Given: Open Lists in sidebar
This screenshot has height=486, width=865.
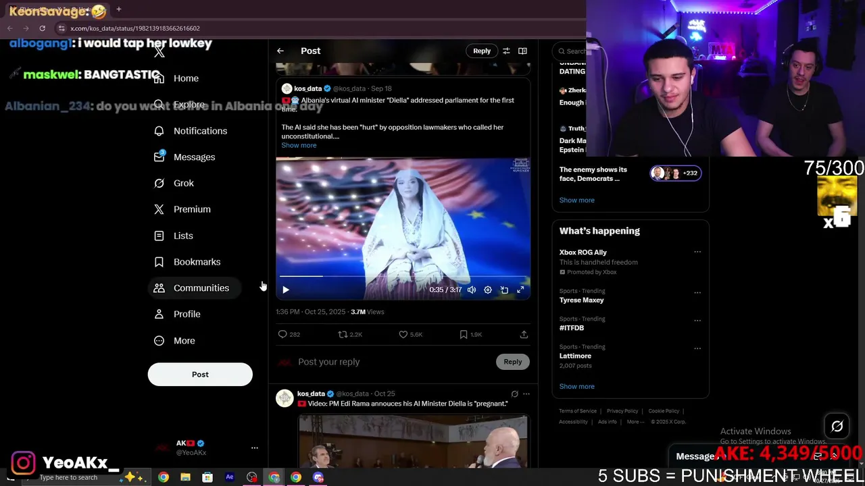Looking at the screenshot, I should tap(174, 236).
